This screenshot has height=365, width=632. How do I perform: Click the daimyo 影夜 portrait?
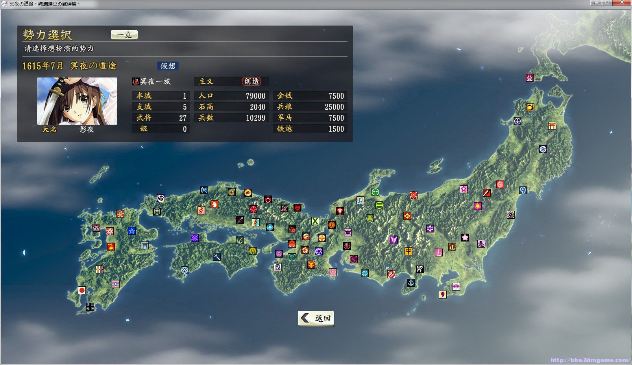[x=77, y=101]
